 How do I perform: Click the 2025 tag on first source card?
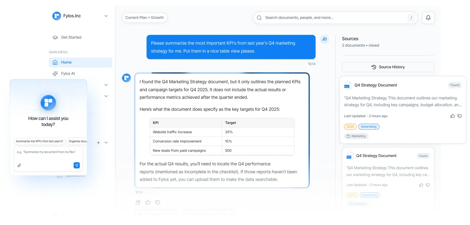click(350, 127)
